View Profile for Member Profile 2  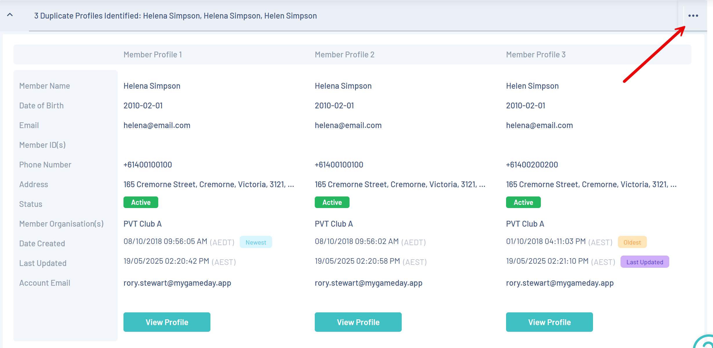tap(358, 322)
